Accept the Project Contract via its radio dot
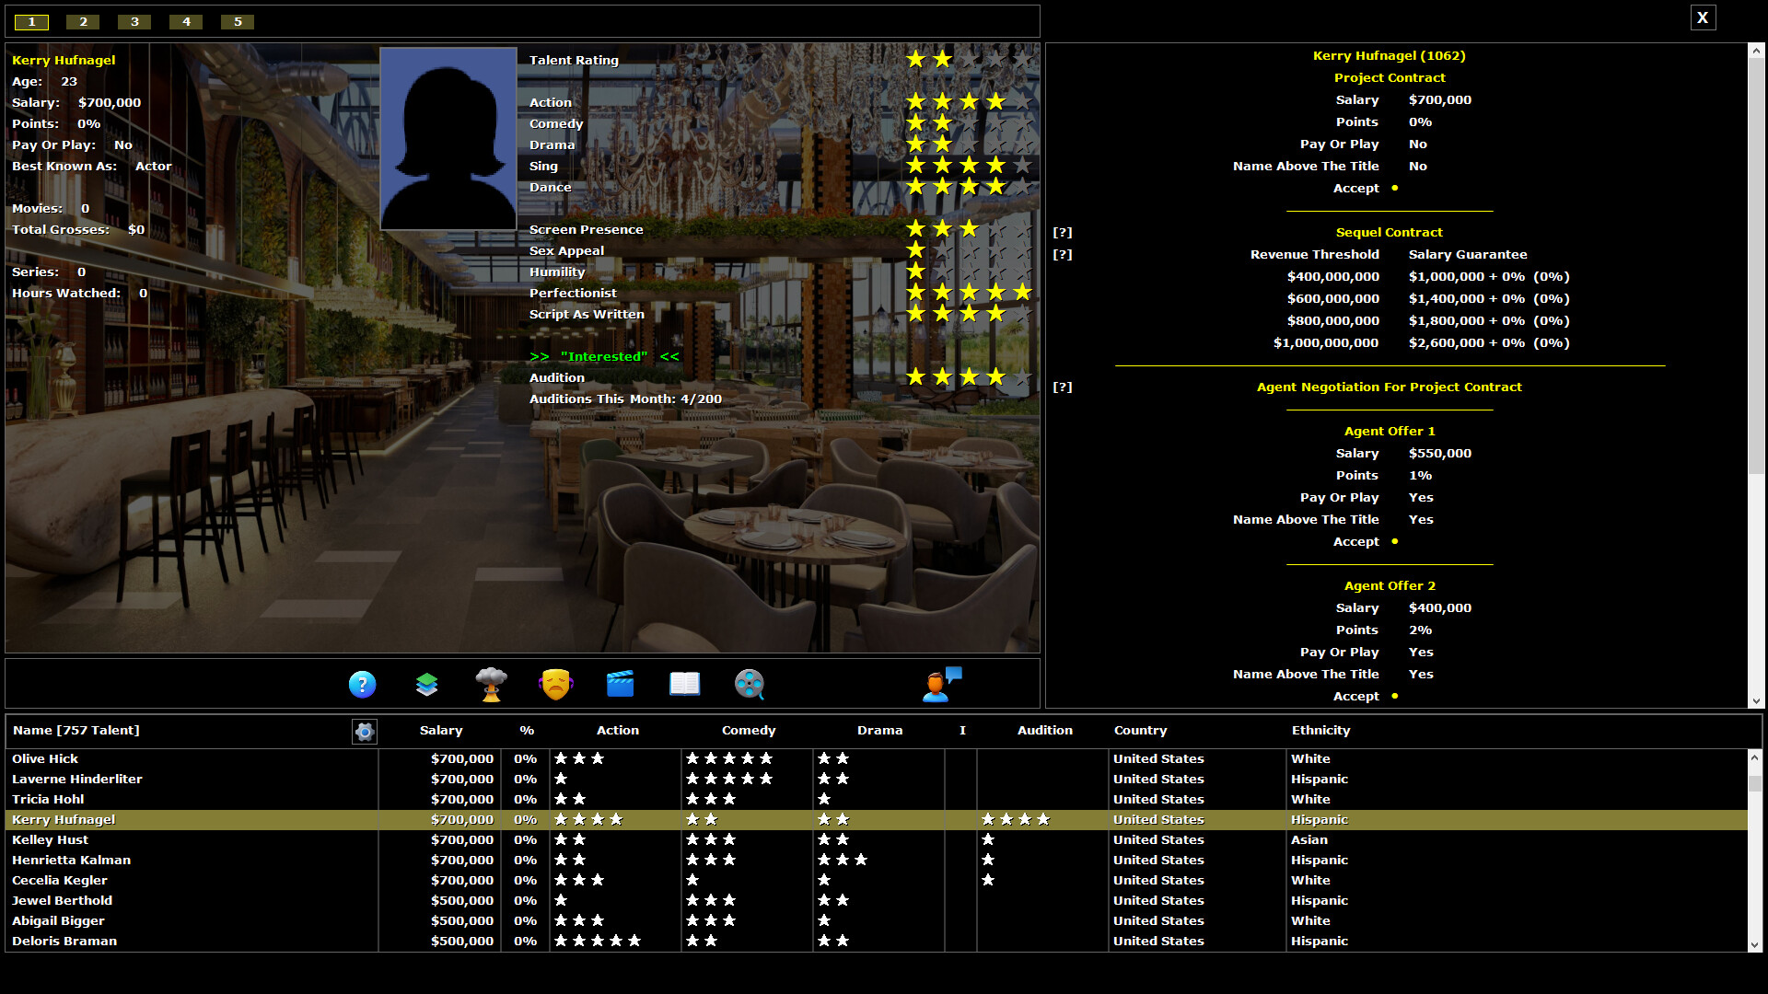Viewport: 1768px width, 994px height. coord(1394,188)
